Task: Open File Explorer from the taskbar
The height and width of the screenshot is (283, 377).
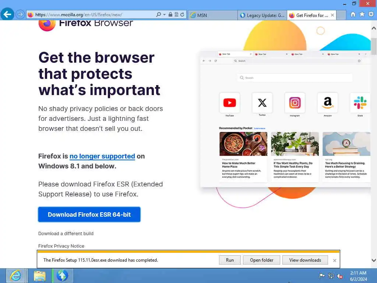Action: [x=40, y=276]
